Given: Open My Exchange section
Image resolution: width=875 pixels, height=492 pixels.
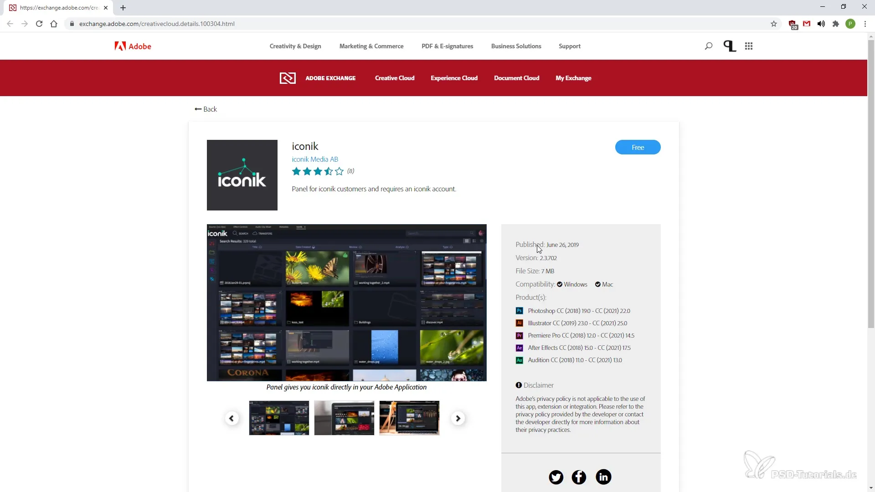Looking at the screenshot, I should click(573, 78).
